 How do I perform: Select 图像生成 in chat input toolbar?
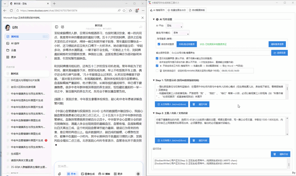click(88, 174)
